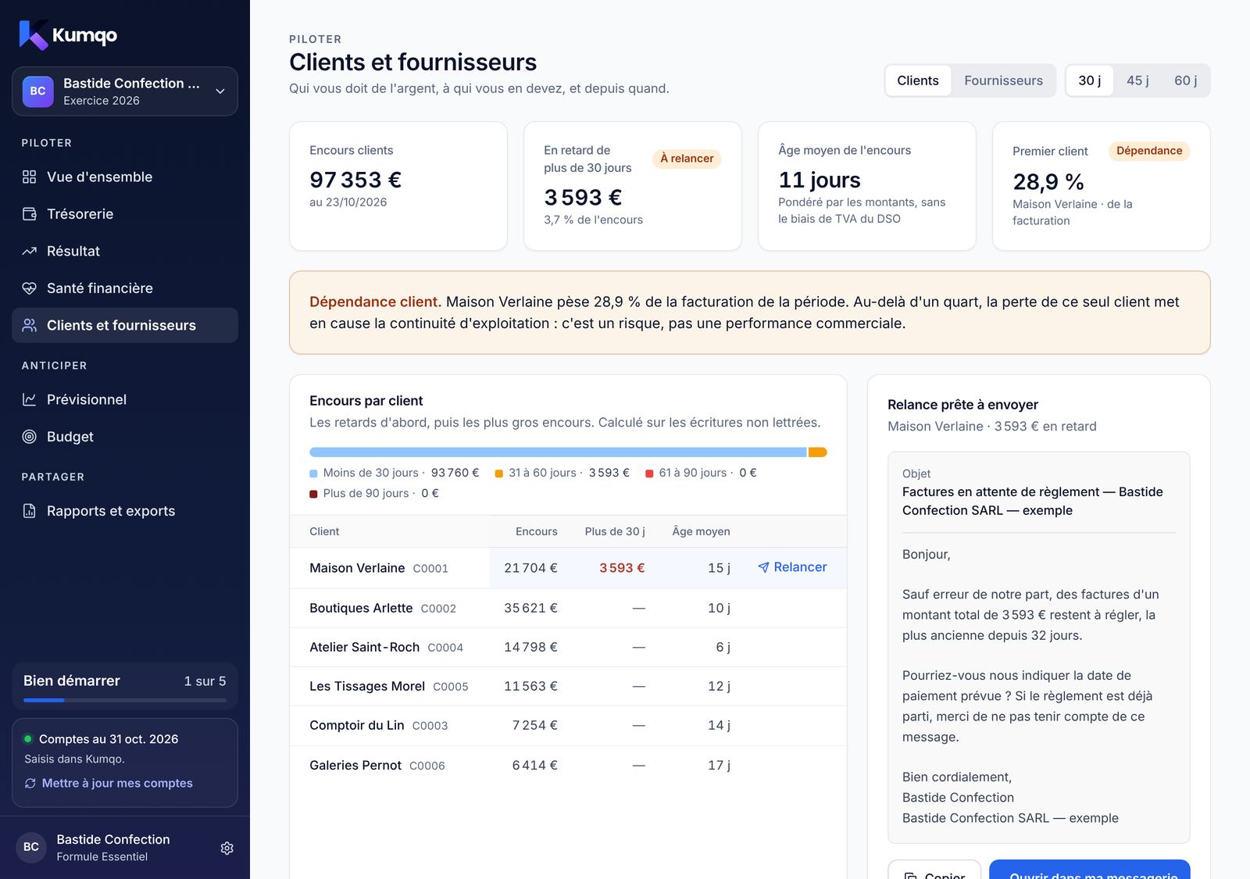1250x879 pixels.
Task: Click the Budget target icon
Action: coord(30,437)
